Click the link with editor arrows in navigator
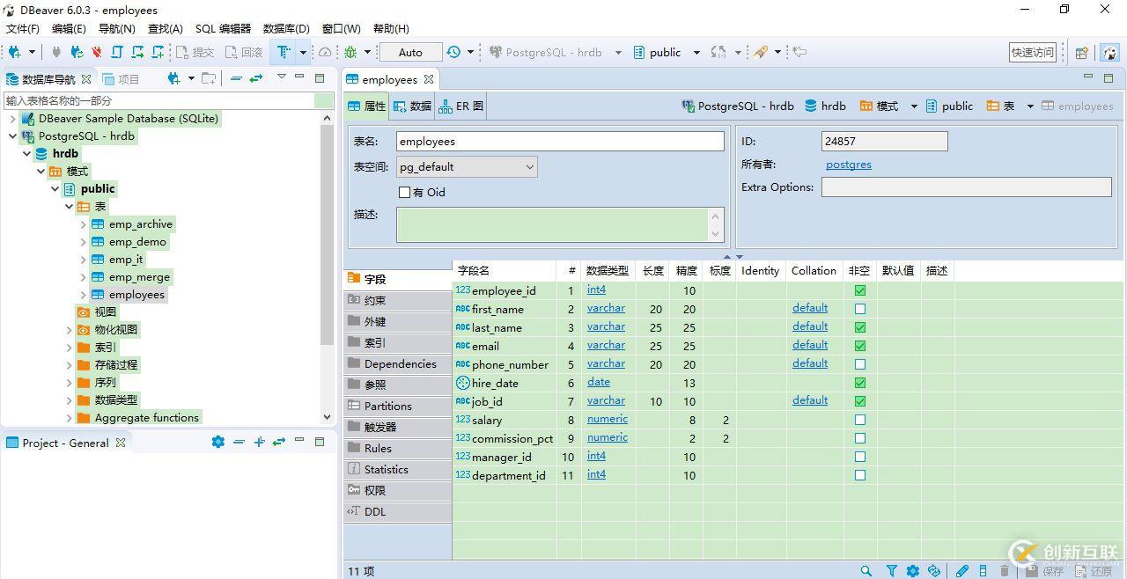Viewport: 1127px width, 579px height. point(256,78)
